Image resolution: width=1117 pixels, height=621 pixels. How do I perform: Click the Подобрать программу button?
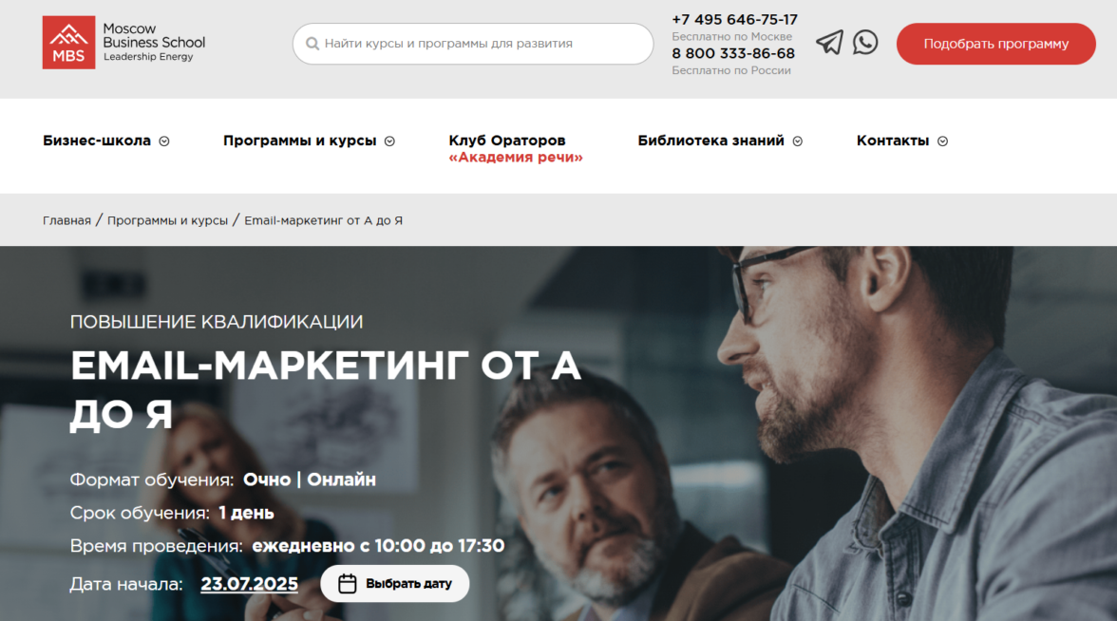point(995,44)
